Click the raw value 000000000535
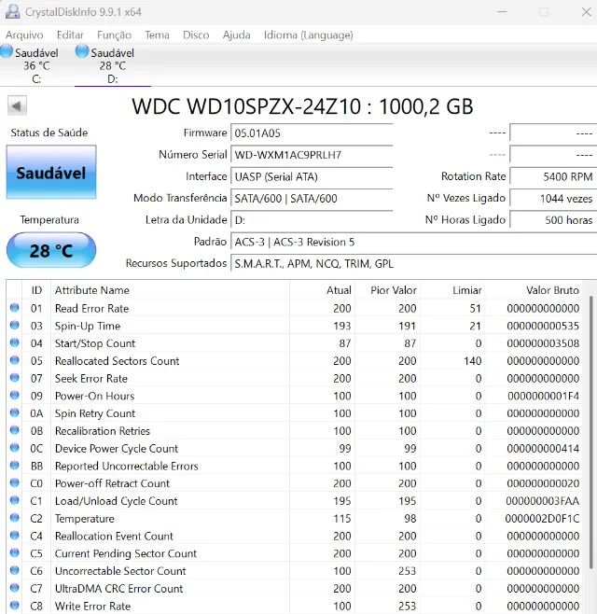Screen dimensions: 597x614 click(x=543, y=326)
